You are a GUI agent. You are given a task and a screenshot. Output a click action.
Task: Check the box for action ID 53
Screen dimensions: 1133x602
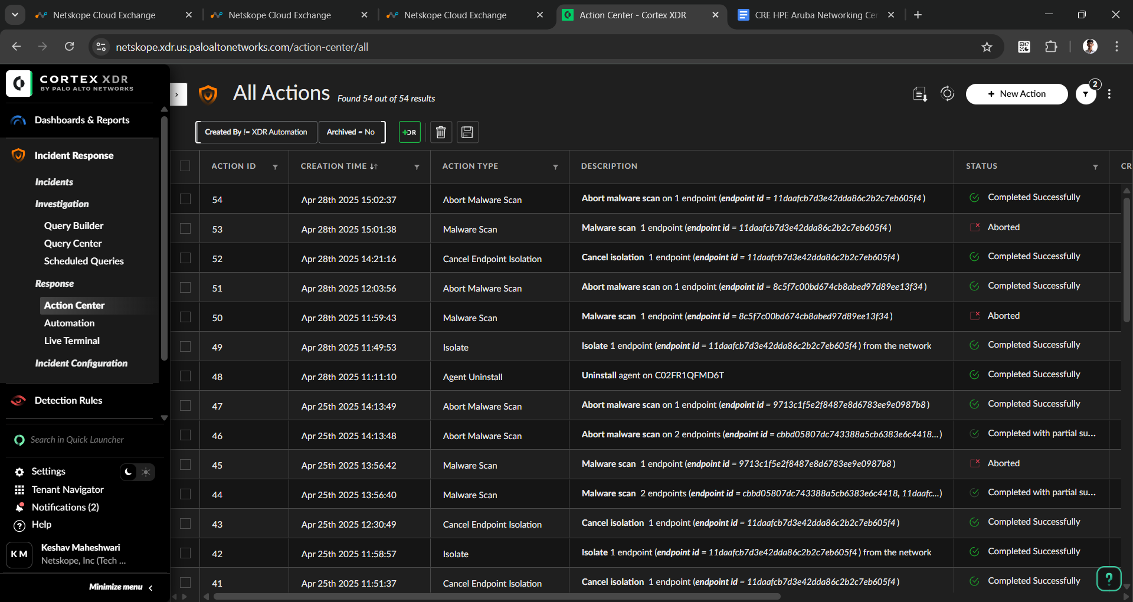point(185,228)
